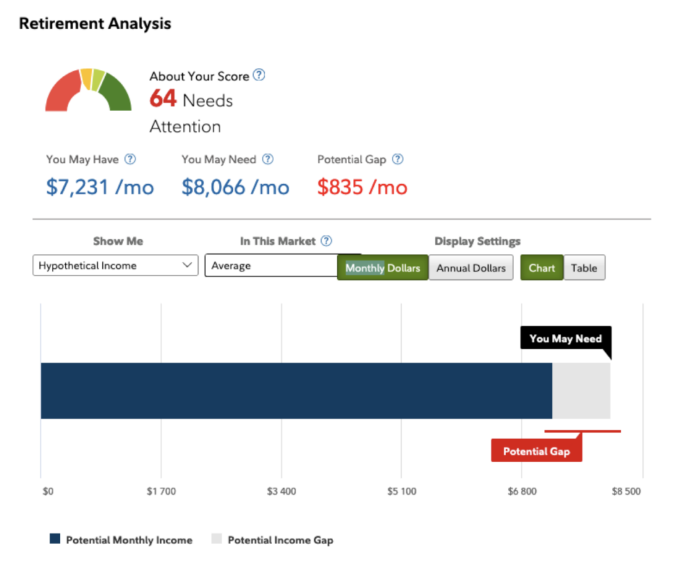
Task: Click the gray income gap bar segment
Action: click(581, 390)
